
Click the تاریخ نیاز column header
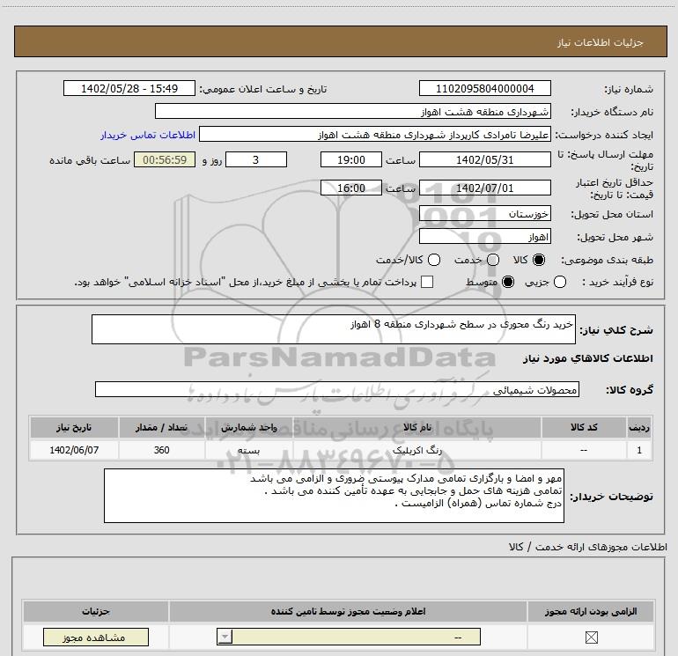tap(74, 427)
